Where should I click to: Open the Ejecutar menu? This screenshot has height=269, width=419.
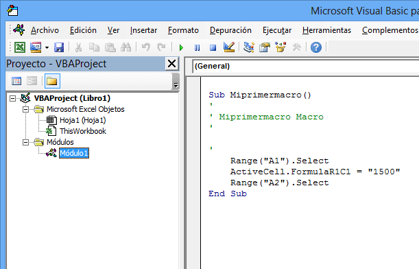tap(277, 30)
